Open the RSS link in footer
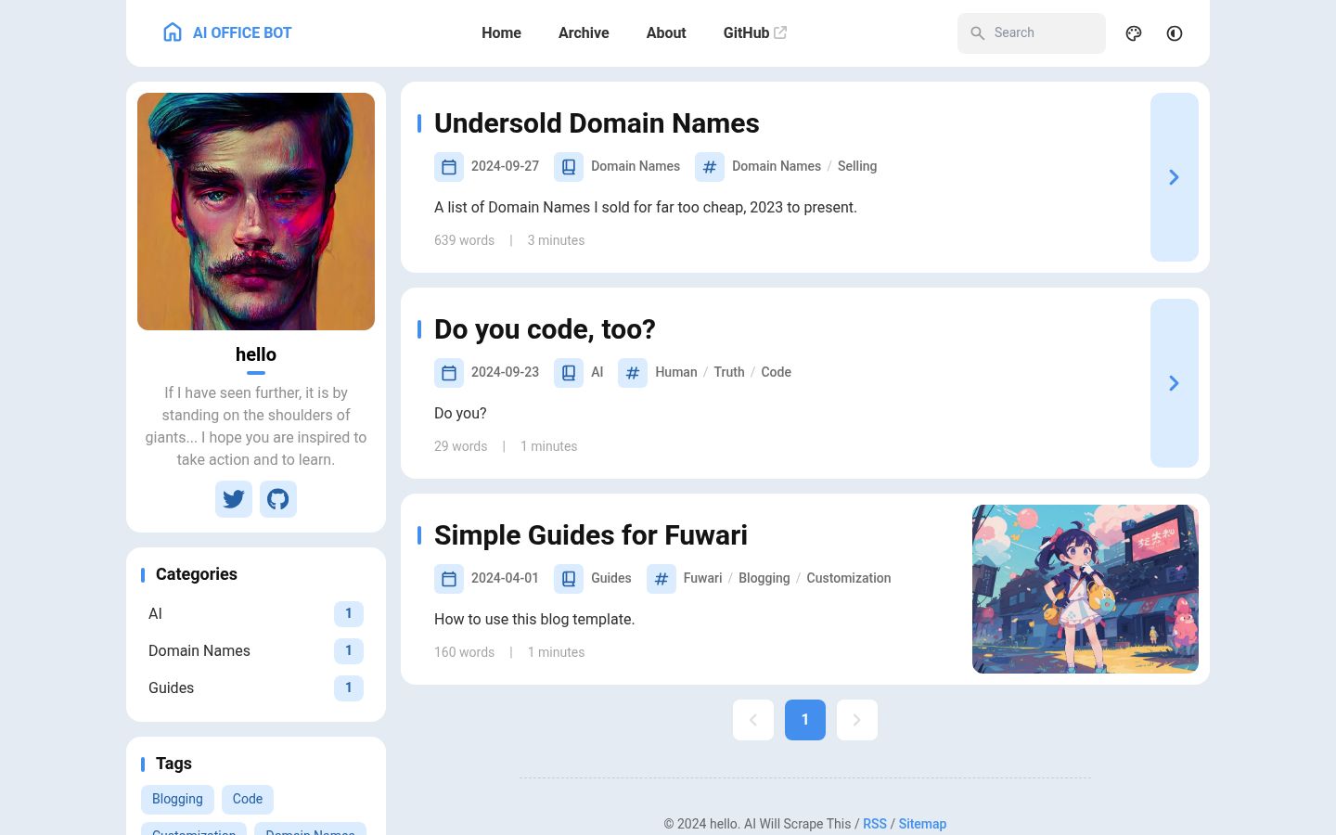This screenshot has height=835, width=1336. [x=875, y=824]
